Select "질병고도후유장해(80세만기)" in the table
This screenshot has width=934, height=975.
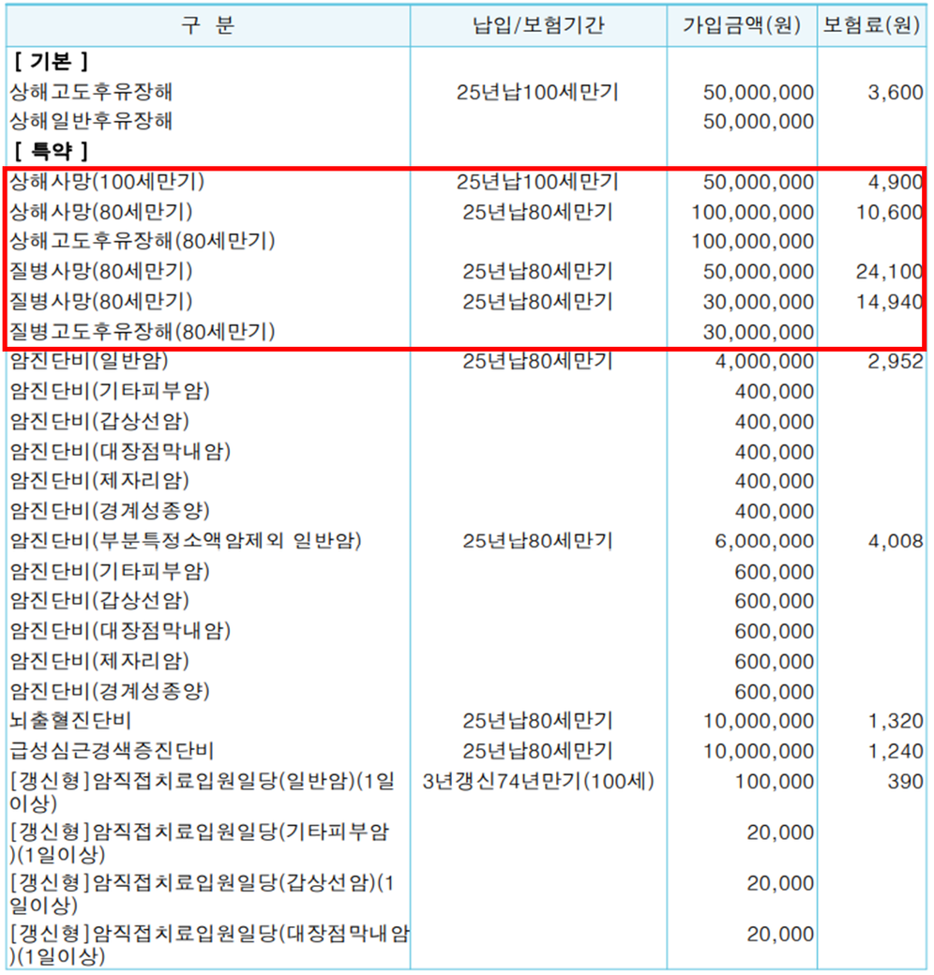142,332
